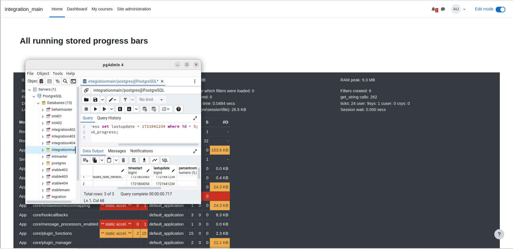The width and height of the screenshot is (513, 249).
Task: Open the Query Tool icon in Object Explorer toolbar
Action: point(41,81)
